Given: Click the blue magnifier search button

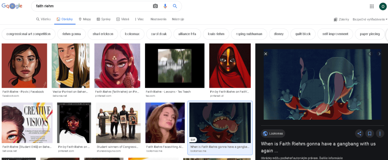Looking at the screenshot, I should click(175, 6).
